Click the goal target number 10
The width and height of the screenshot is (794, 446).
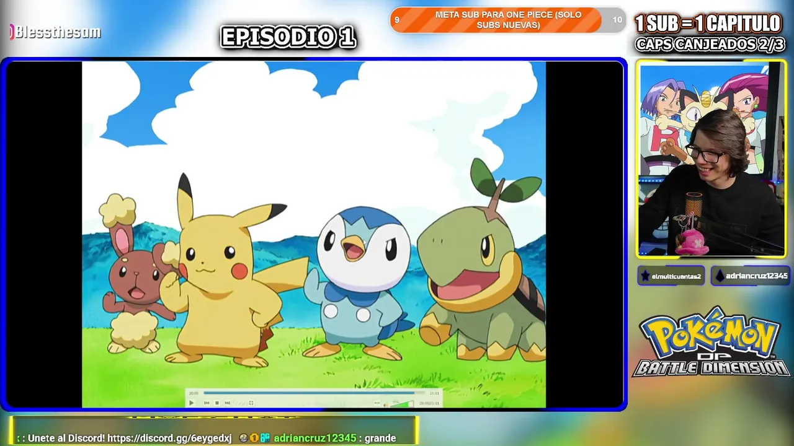coord(617,20)
